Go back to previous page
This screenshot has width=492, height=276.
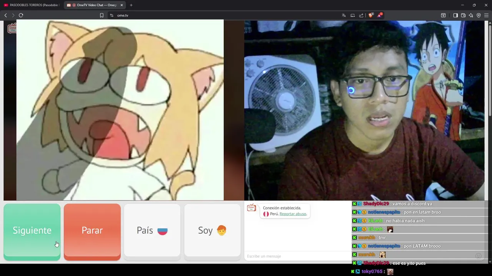tap(5, 15)
